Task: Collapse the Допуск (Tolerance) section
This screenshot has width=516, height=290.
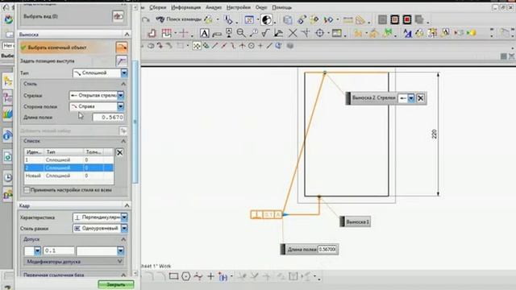Action: coord(123,239)
